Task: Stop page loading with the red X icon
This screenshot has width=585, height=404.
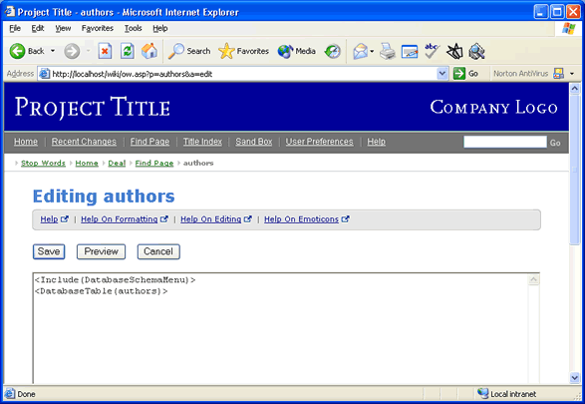Action: 105,51
